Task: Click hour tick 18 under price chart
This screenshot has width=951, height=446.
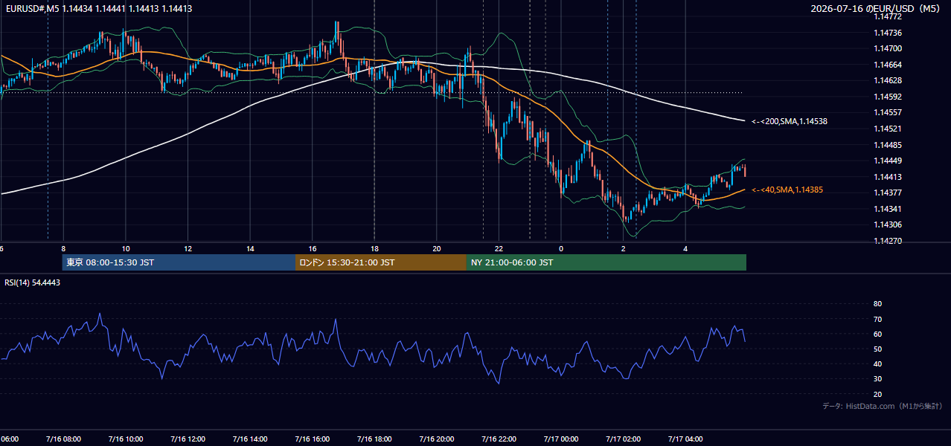Action: pos(374,248)
